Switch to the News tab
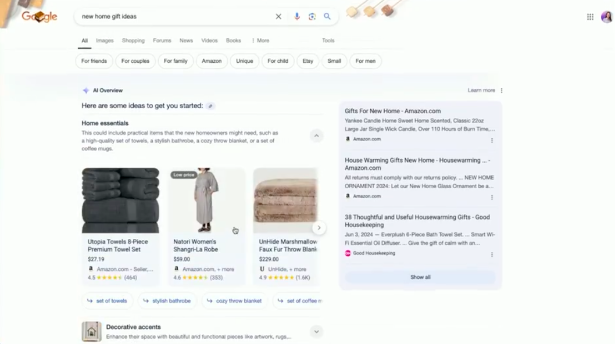The height and width of the screenshot is (344, 615). coord(187,41)
